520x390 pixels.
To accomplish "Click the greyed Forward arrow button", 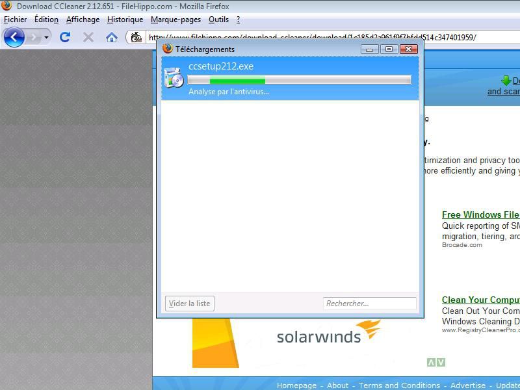I will 34,37.
